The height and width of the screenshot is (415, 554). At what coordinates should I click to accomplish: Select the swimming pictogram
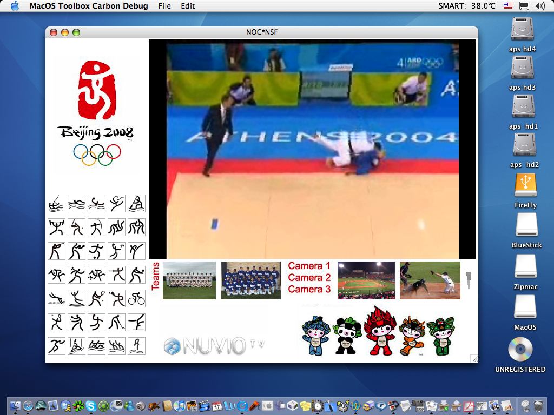point(77,204)
